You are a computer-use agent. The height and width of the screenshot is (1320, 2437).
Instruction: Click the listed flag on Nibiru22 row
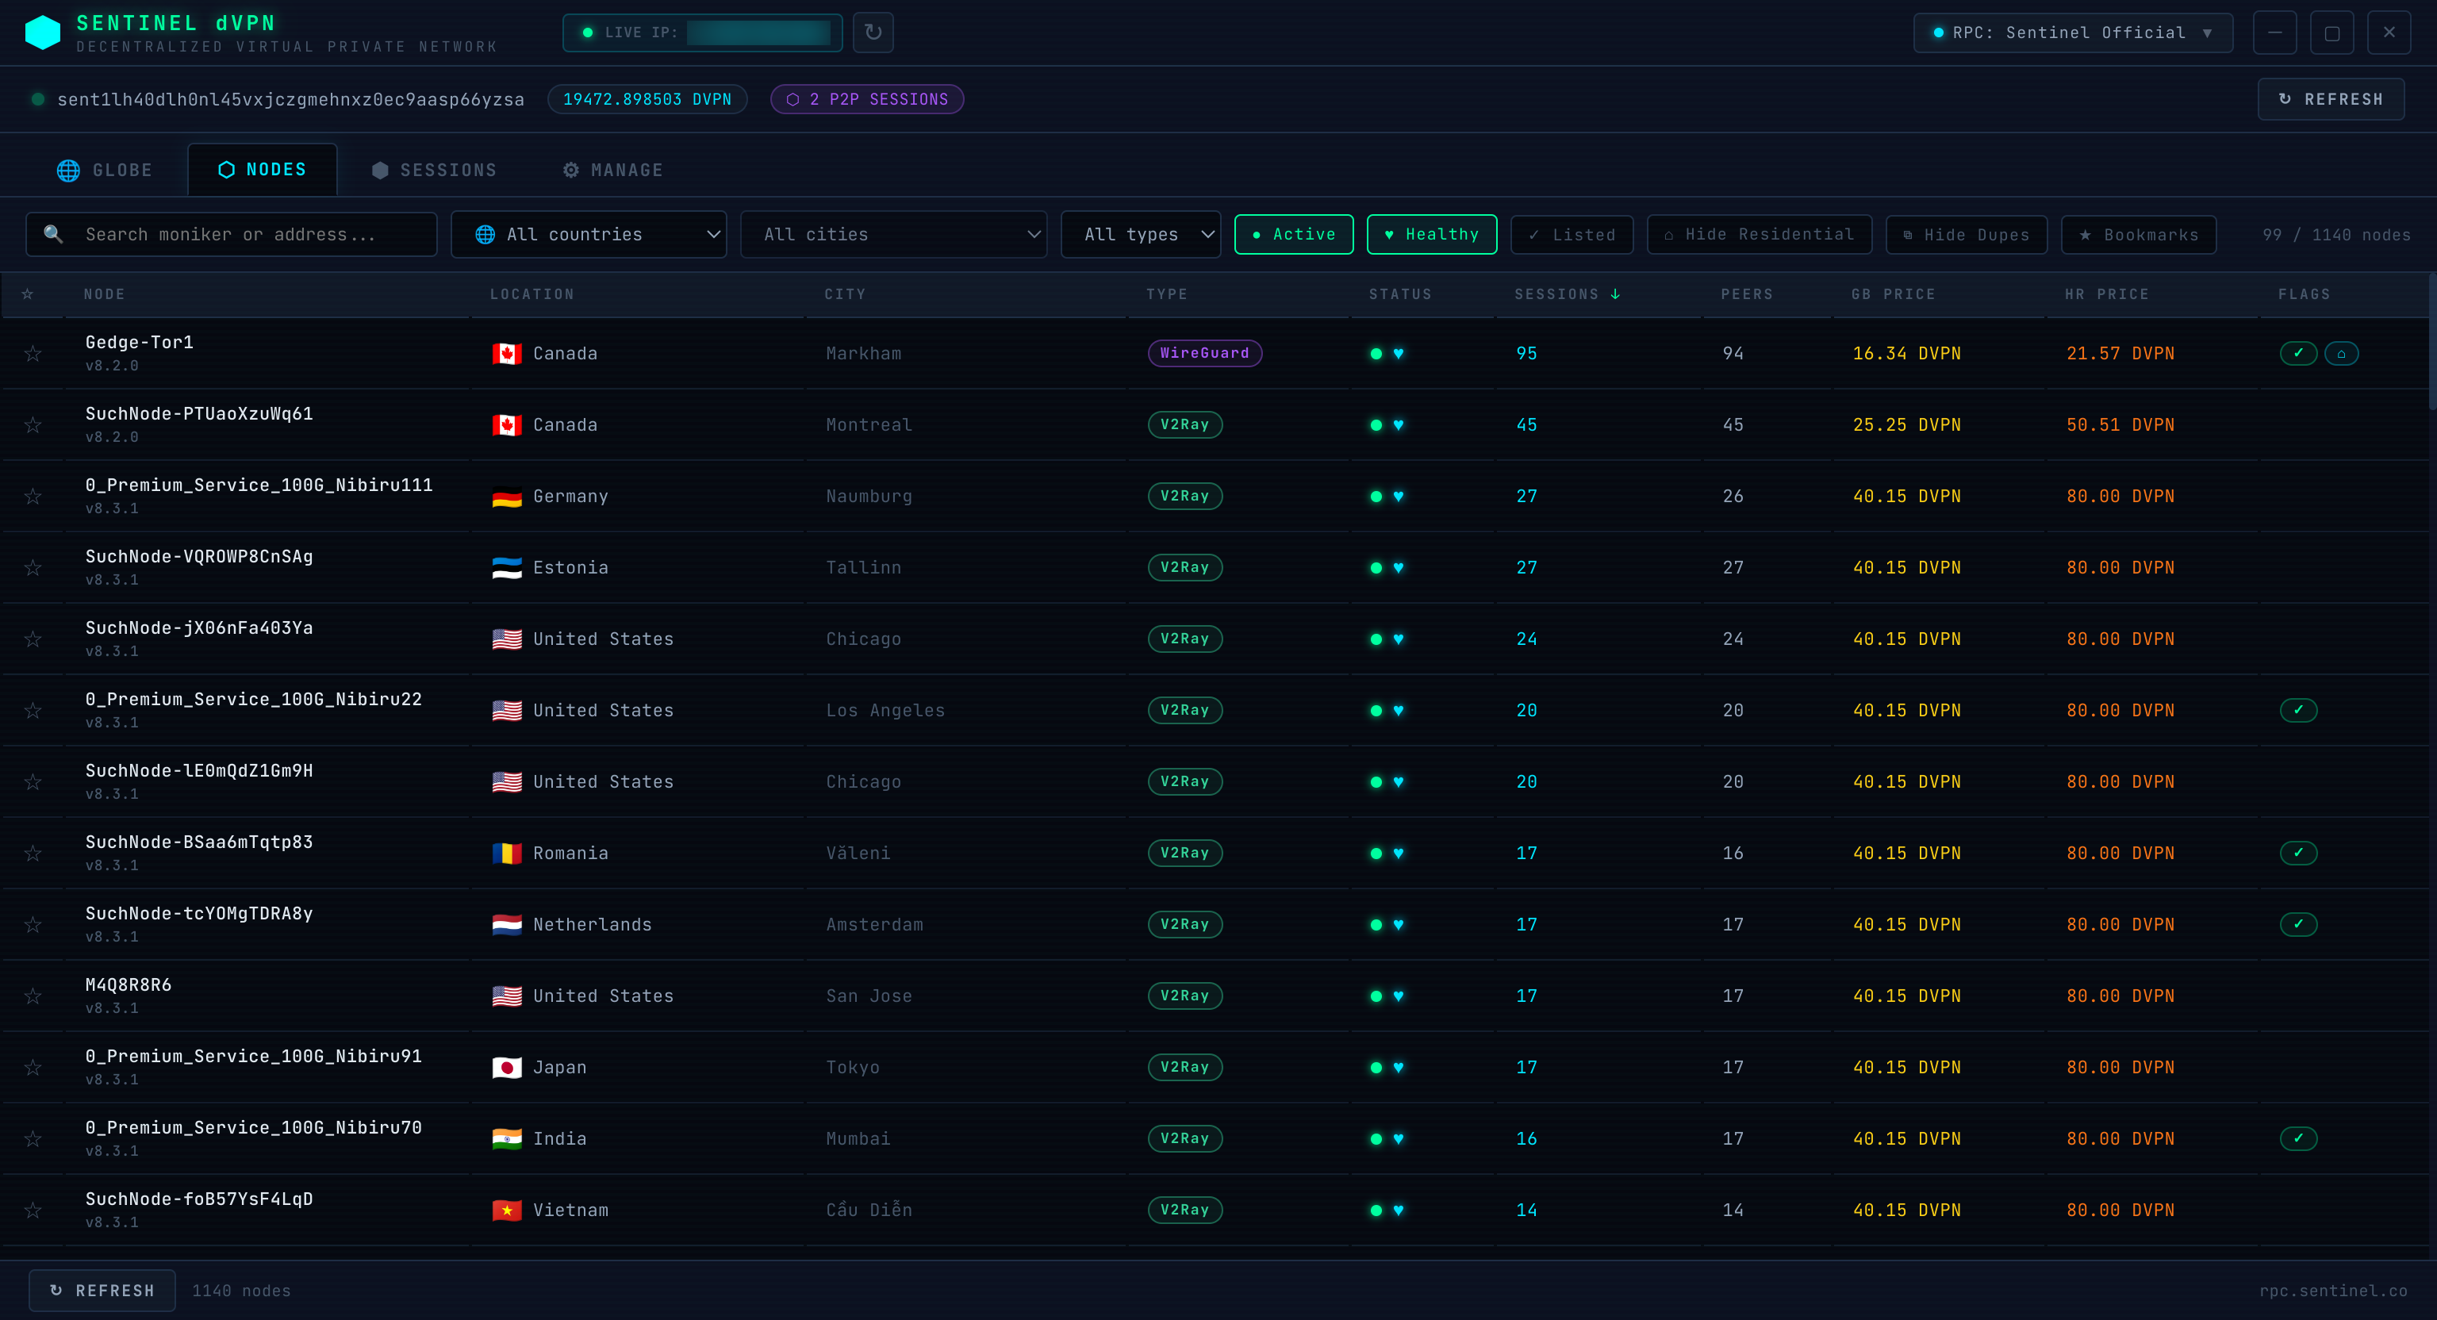point(2298,711)
